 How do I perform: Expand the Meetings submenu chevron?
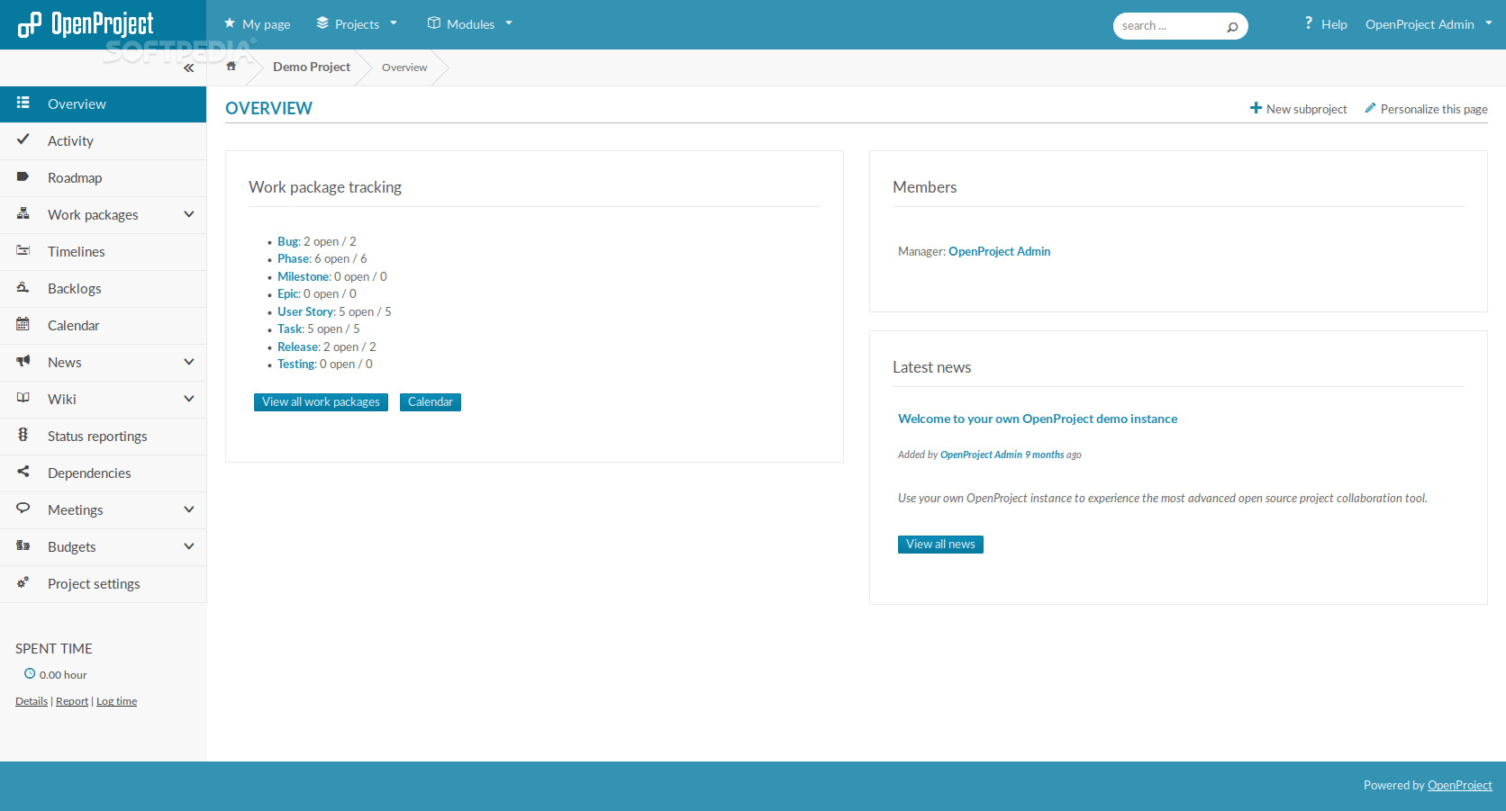(189, 509)
